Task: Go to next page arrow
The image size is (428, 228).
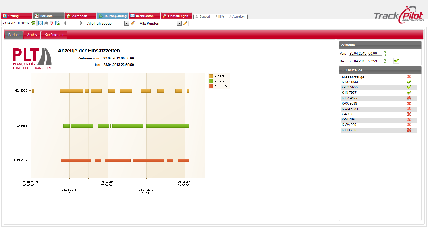Action: pyautogui.click(x=81, y=23)
